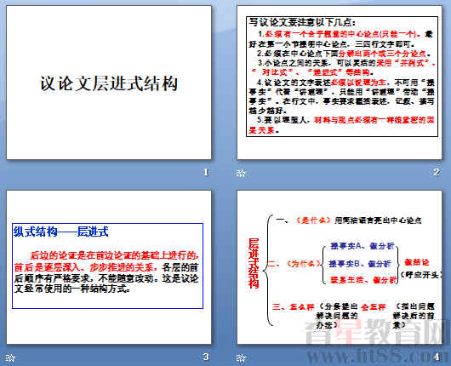Click the red text (是什么) in slide 4

pos(313,220)
